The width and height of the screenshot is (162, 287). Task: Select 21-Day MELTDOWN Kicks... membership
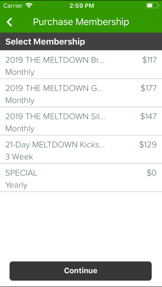pyautogui.click(x=81, y=149)
